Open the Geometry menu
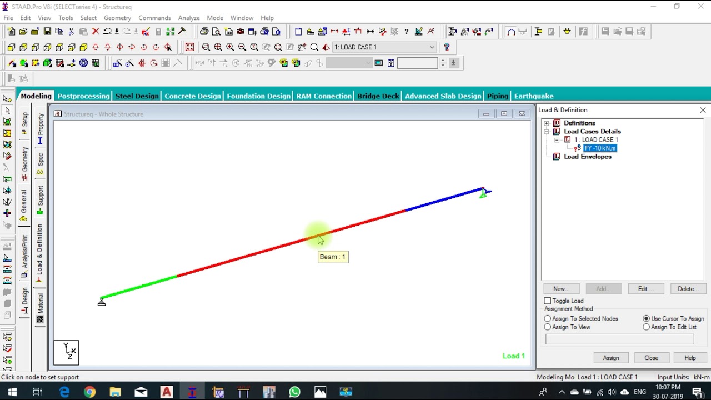711x400 pixels. (117, 18)
